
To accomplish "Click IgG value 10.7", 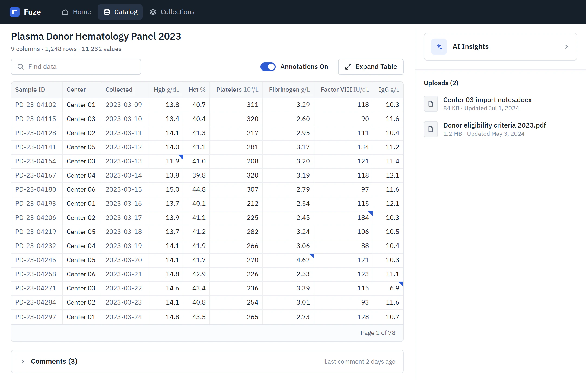I will [388, 317].
